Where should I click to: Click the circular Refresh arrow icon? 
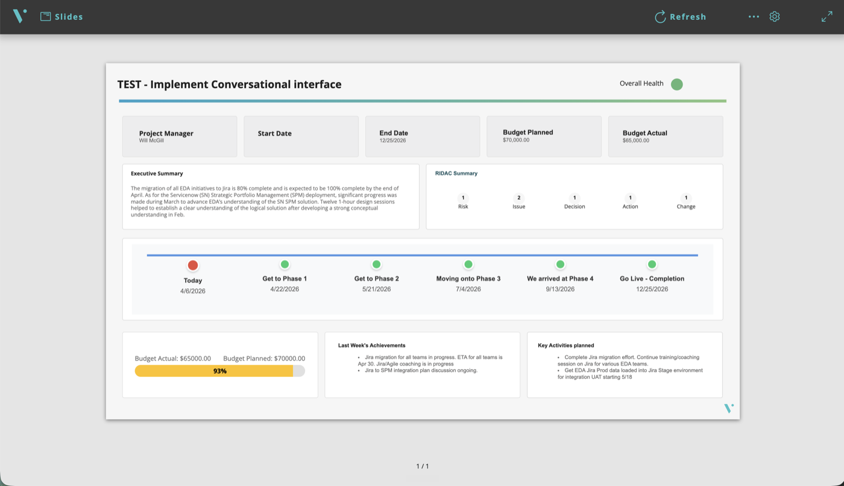[x=660, y=17]
